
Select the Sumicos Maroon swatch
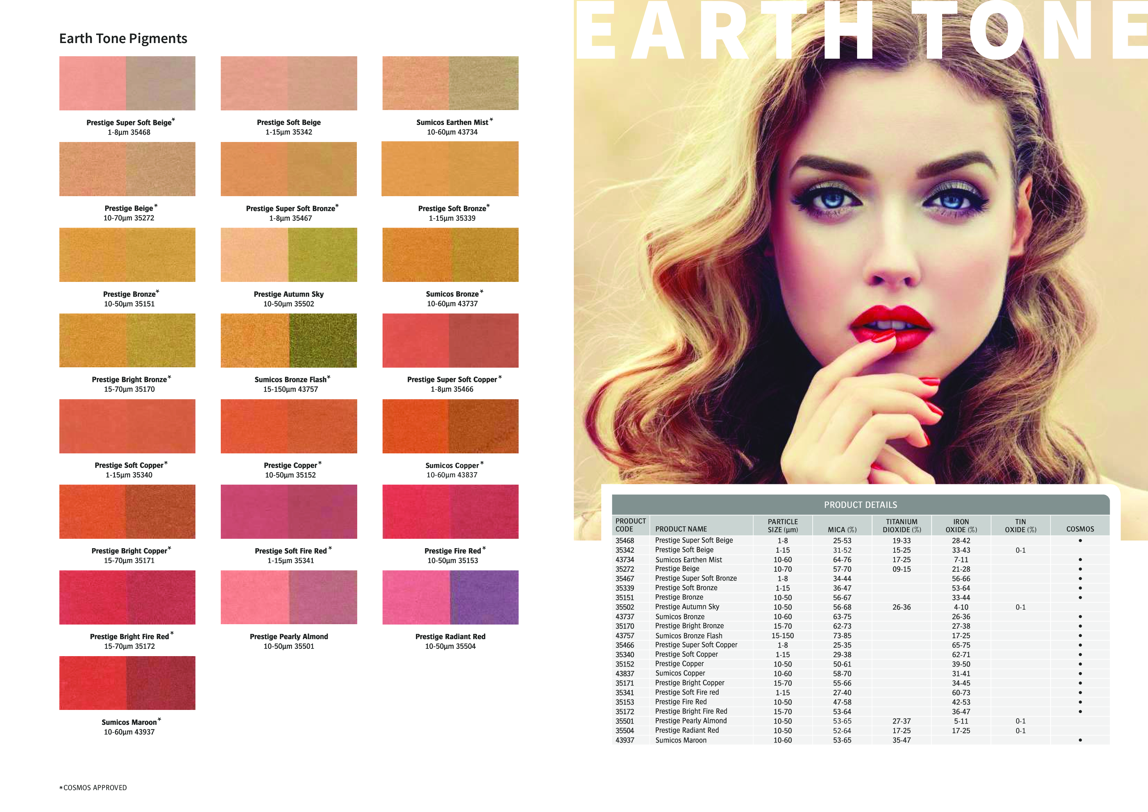(127, 683)
